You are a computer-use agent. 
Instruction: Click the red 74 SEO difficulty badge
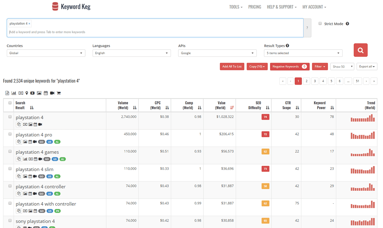click(x=265, y=117)
